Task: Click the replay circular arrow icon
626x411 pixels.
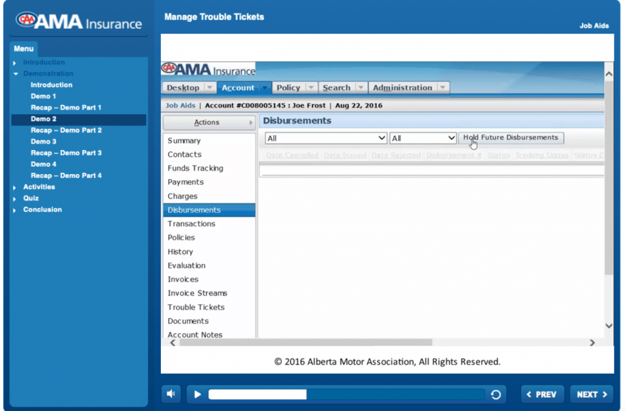Action: click(x=496, y=395)
